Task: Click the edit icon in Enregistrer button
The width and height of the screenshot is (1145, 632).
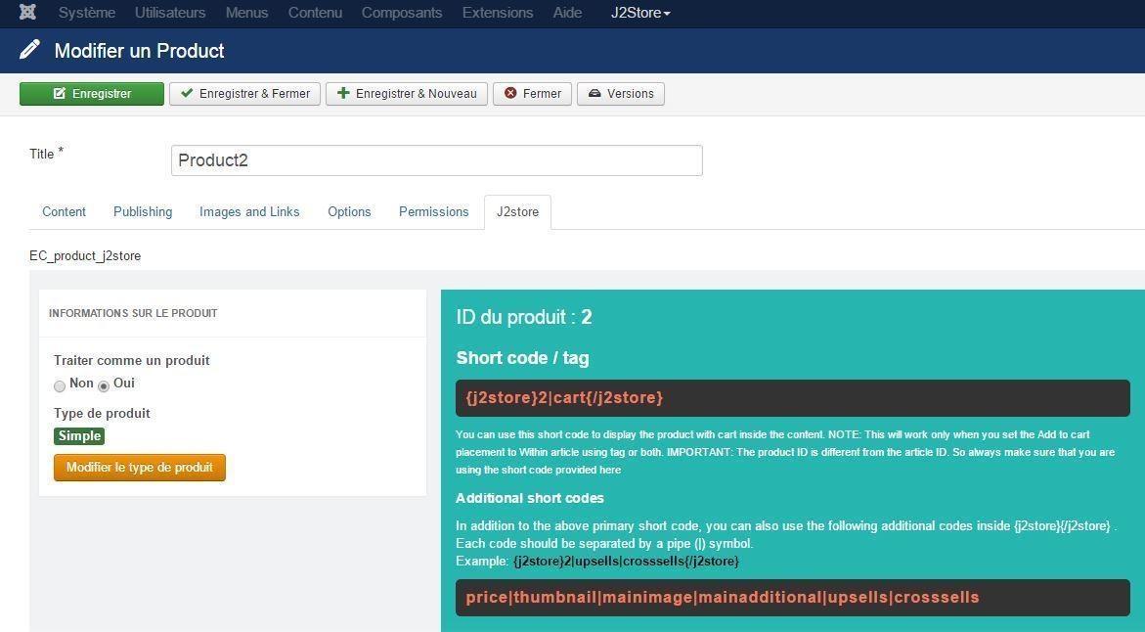Action: [x=59, y=94]
